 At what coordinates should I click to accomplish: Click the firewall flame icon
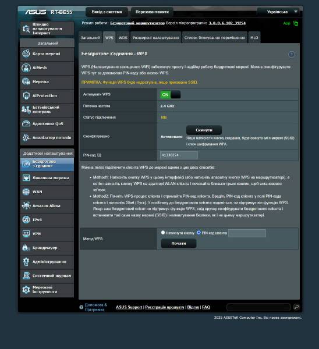[x=26, y=248]
